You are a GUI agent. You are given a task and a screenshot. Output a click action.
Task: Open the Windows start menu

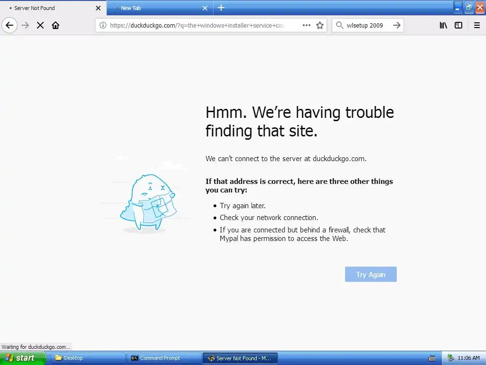coord(23,358)
